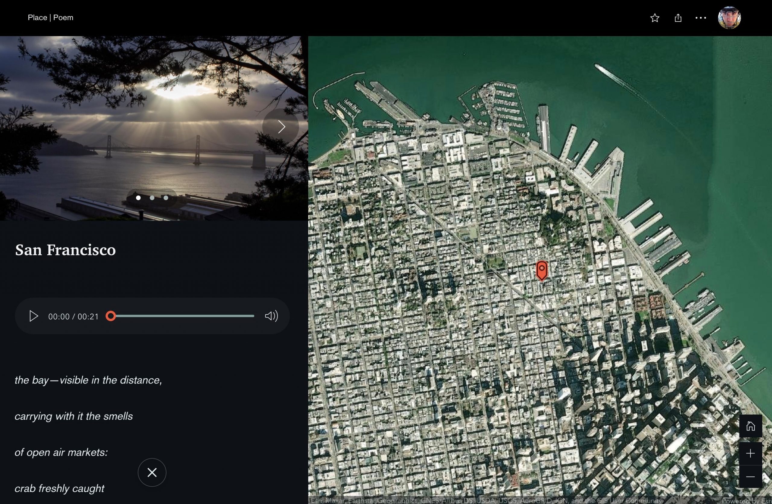Click the home icon to reset map view

tap(751, 426)
